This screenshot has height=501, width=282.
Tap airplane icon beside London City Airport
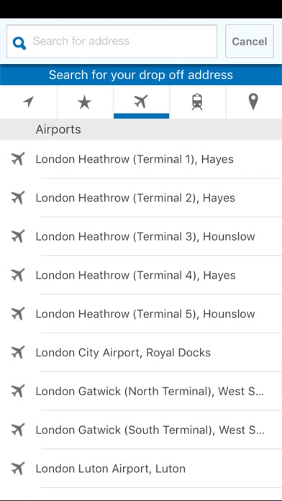coord(18,352)
